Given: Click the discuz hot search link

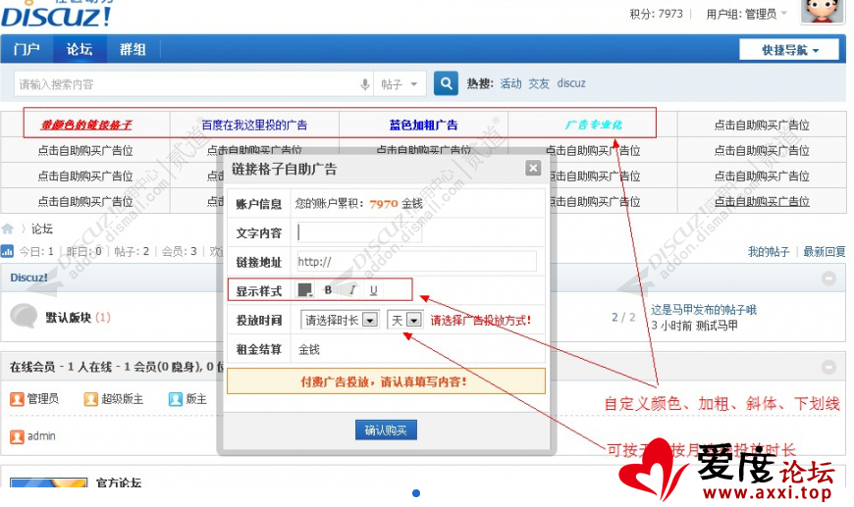Looking at the screenshot, I should [570, 83].
